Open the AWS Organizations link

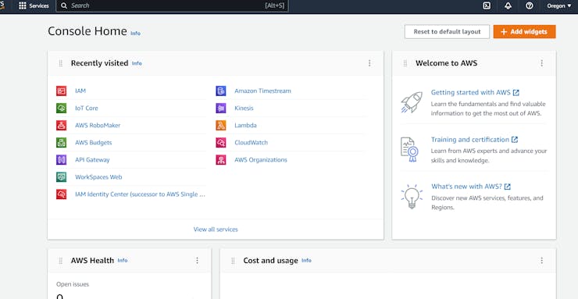(261, 160)
